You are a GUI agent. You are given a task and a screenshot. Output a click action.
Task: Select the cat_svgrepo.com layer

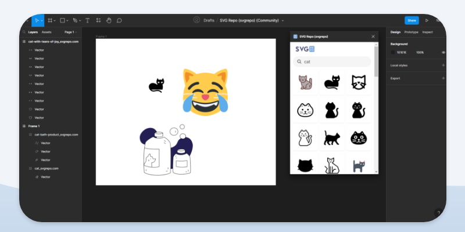[x=51, y=168]
